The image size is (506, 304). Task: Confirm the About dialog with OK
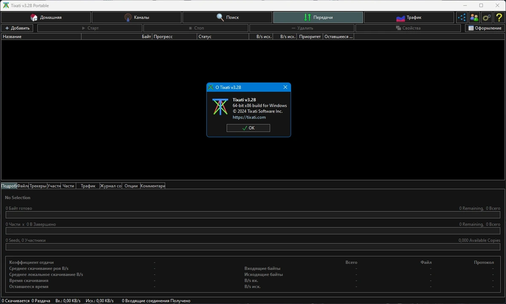(248, 128)
